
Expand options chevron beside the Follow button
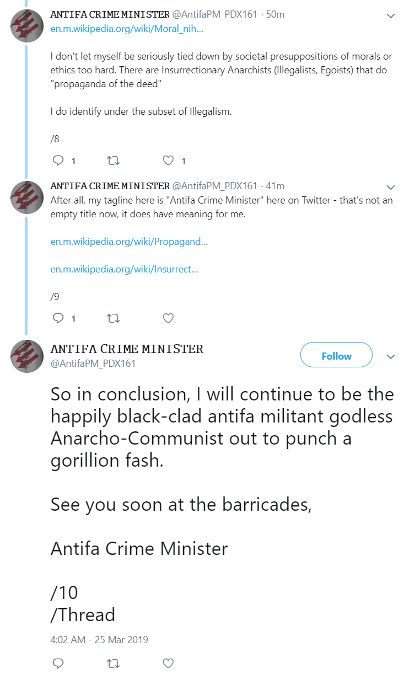(x=391, y=356)
